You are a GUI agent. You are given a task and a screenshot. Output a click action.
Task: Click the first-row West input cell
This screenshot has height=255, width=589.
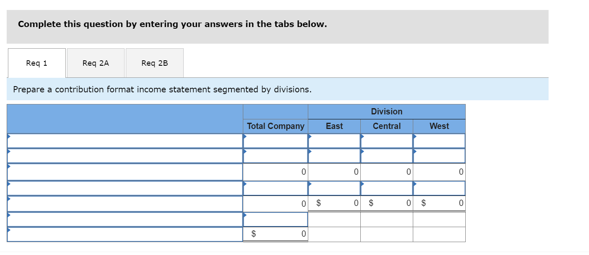coord(439,141)
